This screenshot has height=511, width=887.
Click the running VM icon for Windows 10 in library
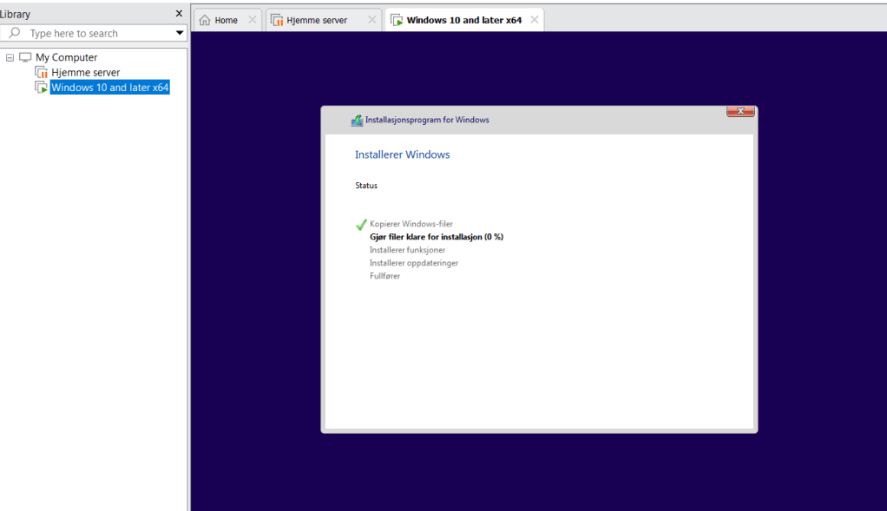pyautogui.click(x=41, y=88)
